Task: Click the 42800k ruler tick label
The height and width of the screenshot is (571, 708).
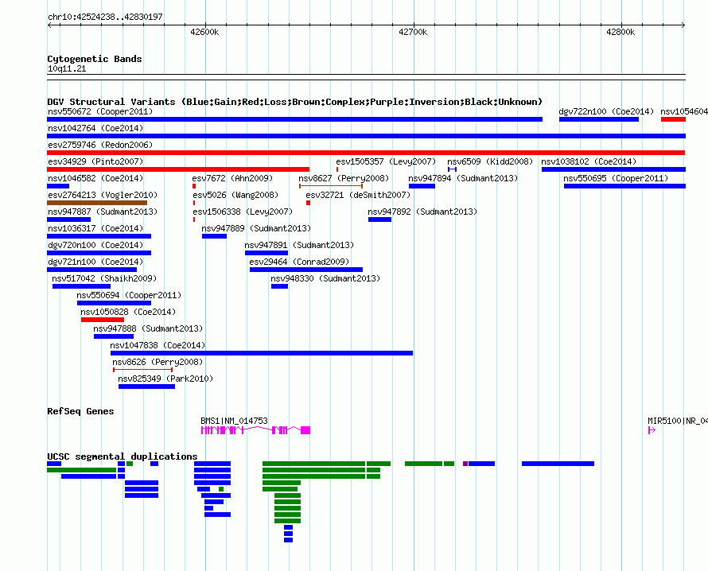Action: [620, 32]
